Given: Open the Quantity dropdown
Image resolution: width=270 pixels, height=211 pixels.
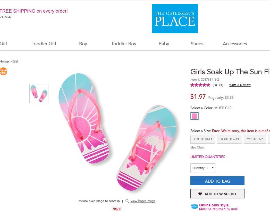Looking at the screenshot, I should [203, 168].
